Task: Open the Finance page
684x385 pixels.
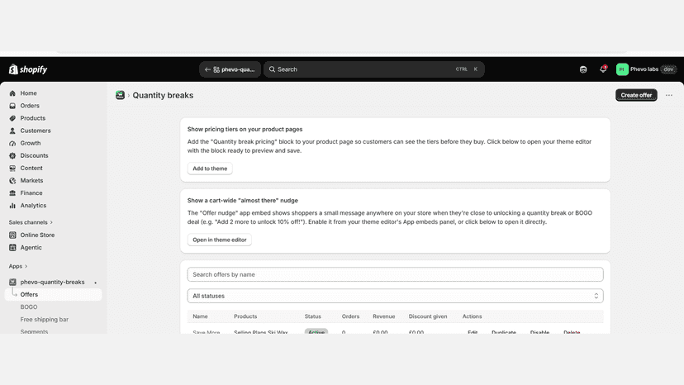Action: [x=31, y=193]
